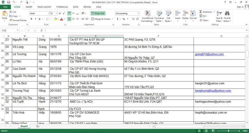The height and width of the screenshot is (133, 249).
Task: Click the Undo arrow in quick access toolbar
Action: pyautogui.click(x=14, y=2)
